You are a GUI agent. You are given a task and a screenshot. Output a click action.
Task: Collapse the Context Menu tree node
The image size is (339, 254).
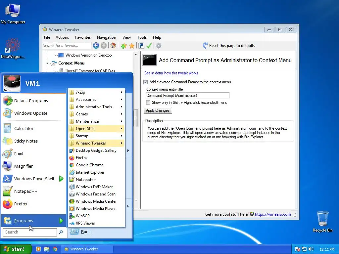47,63
